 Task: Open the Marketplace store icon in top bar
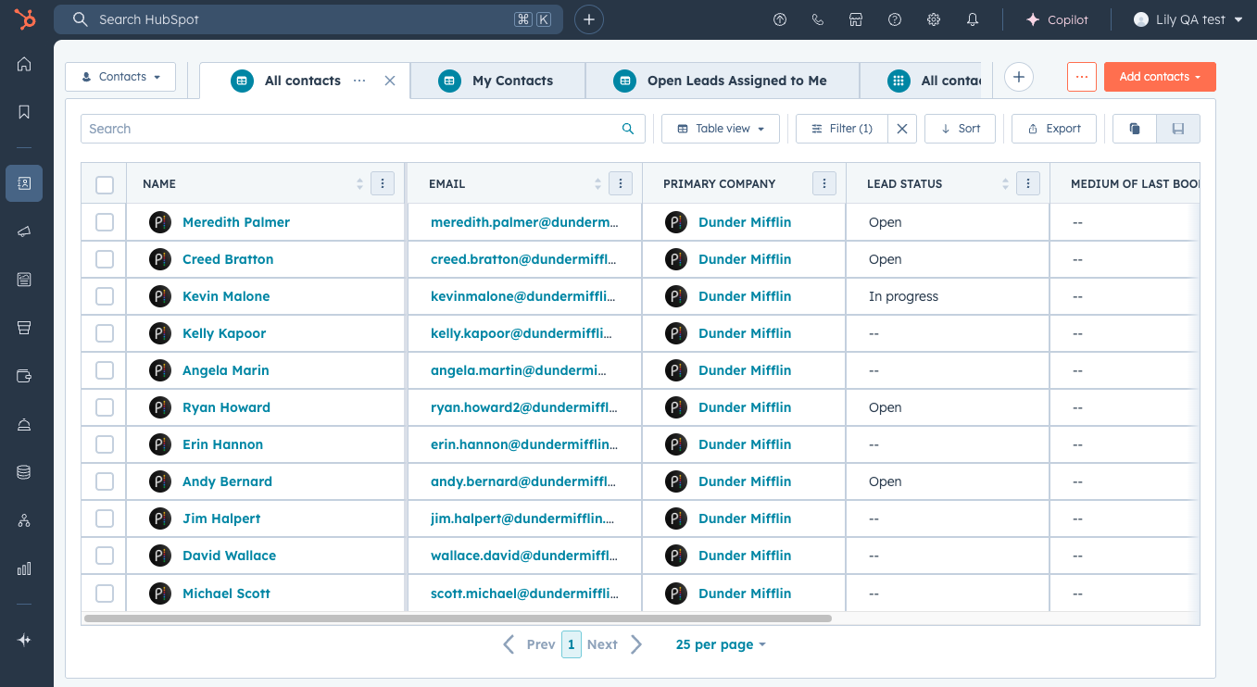click(x=856, y=19)
